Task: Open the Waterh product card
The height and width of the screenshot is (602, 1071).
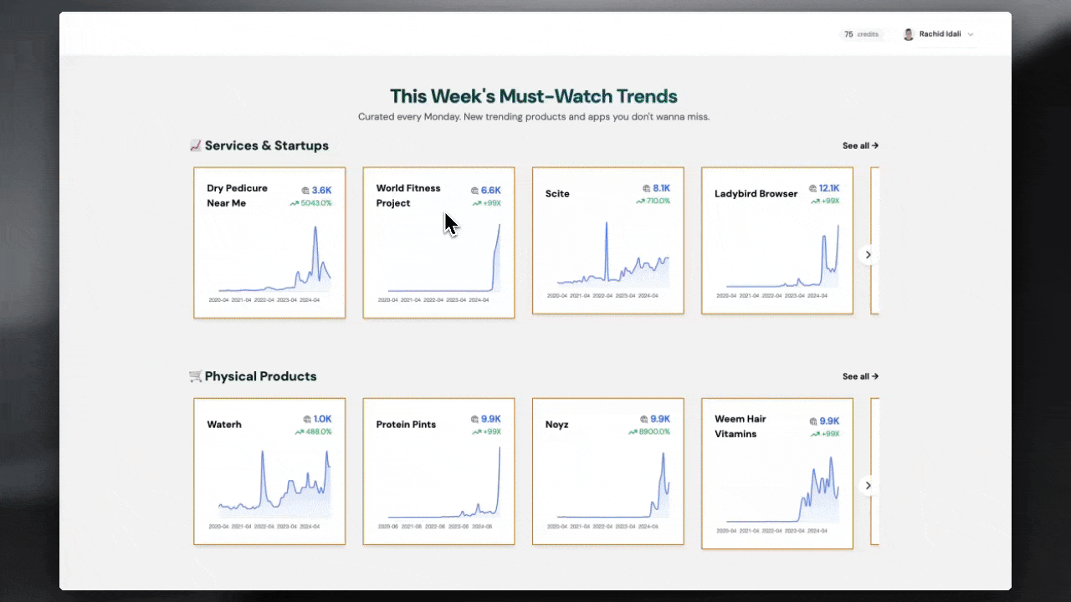Action: pyautogui.click(x=269, y=472)
